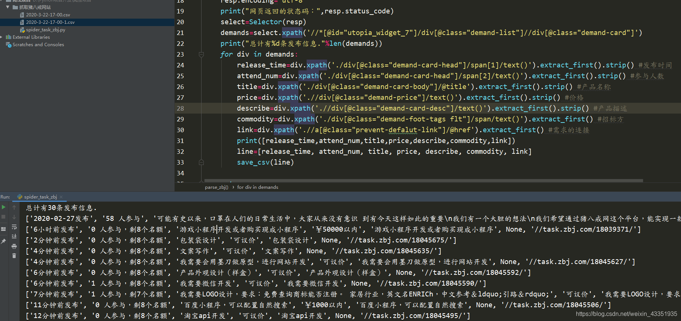Open link //task.zbj.com/18045627/ in console
Screen dimensions: 681x321
click(579, 262)
